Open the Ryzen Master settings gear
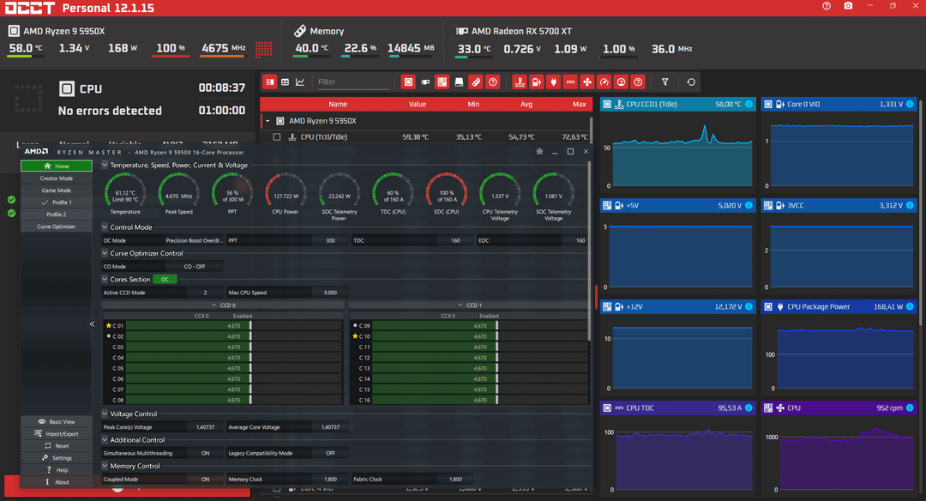This screenshot has width=926, height=501. [x=539, y=152]
